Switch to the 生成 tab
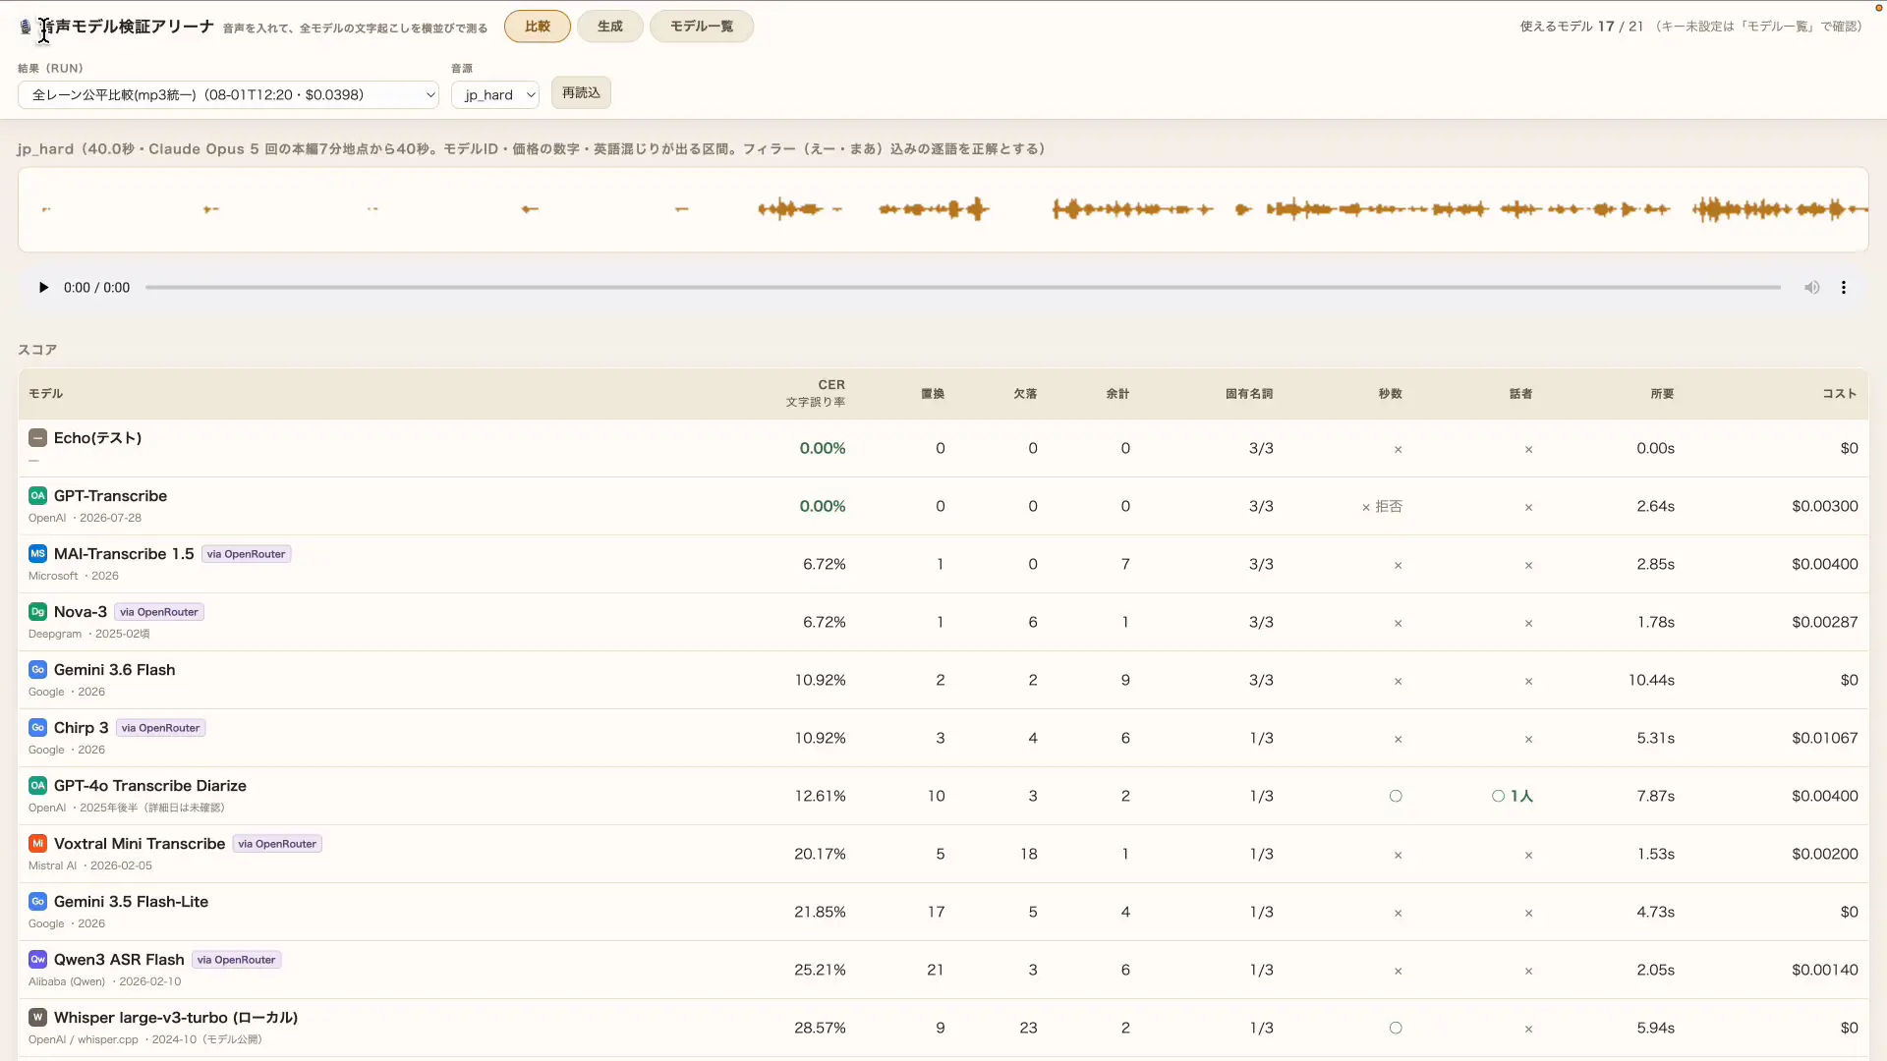This screenshot has width=1887, height=1061. coord(610,27)
